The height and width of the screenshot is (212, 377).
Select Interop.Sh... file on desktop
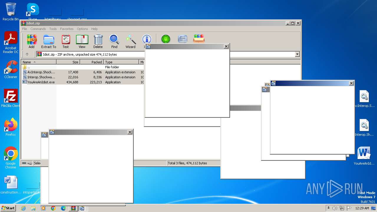(x=364, y=128)
